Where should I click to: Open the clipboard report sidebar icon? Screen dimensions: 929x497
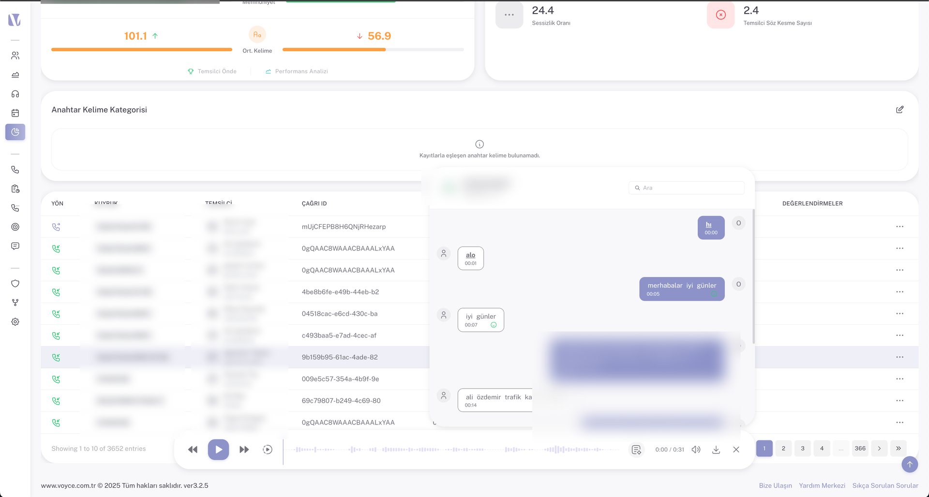pyautogui.click(x=15, y=189)
